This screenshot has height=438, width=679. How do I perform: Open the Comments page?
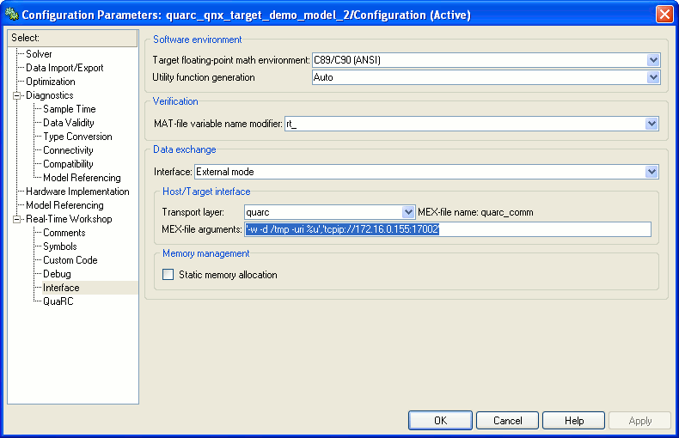point(64,233)
